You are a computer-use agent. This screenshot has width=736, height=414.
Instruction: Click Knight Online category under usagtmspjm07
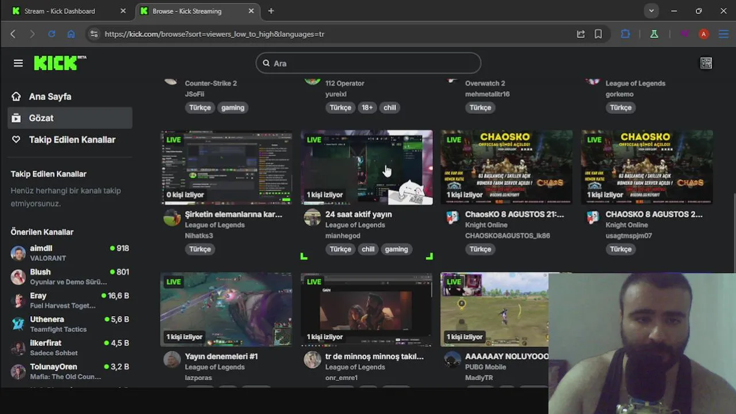point(627,225)
